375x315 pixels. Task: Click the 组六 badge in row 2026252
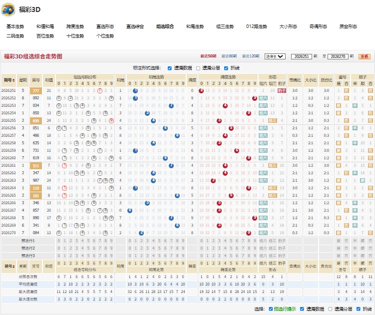263,98
